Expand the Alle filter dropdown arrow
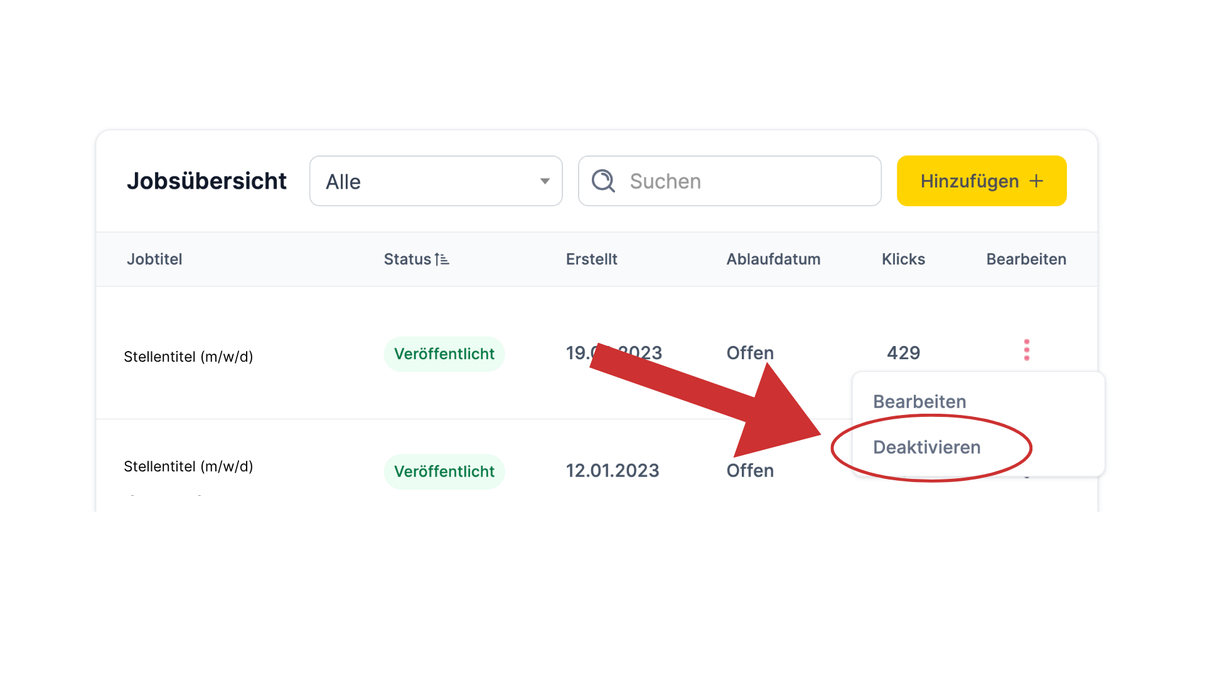Screen dimensions: 1205x677 tap(545, 181)
